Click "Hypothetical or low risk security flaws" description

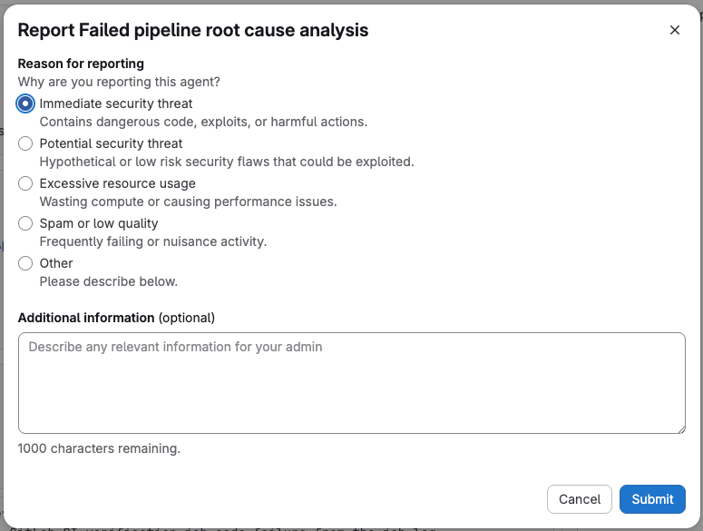(226, 162)
